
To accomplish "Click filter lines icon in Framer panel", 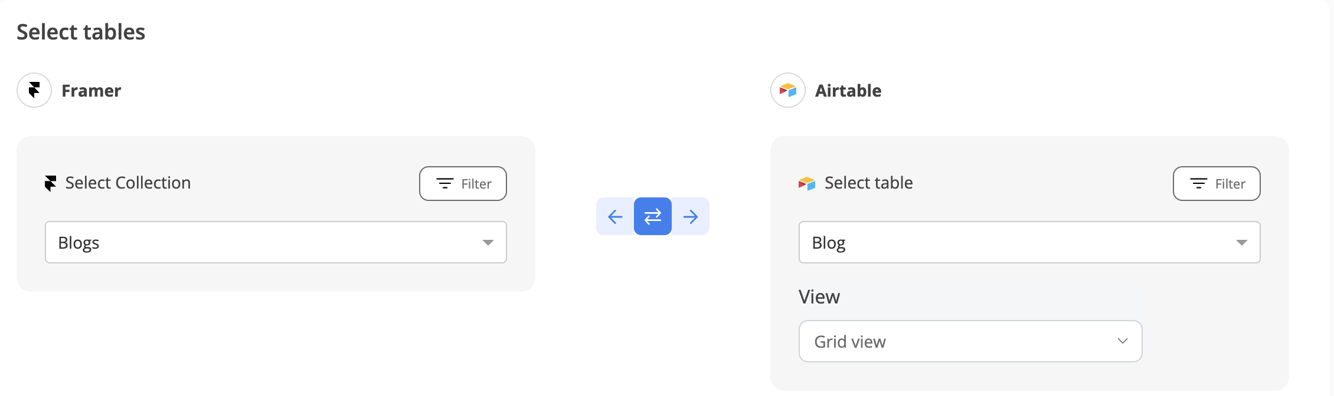I will [444, 183].
